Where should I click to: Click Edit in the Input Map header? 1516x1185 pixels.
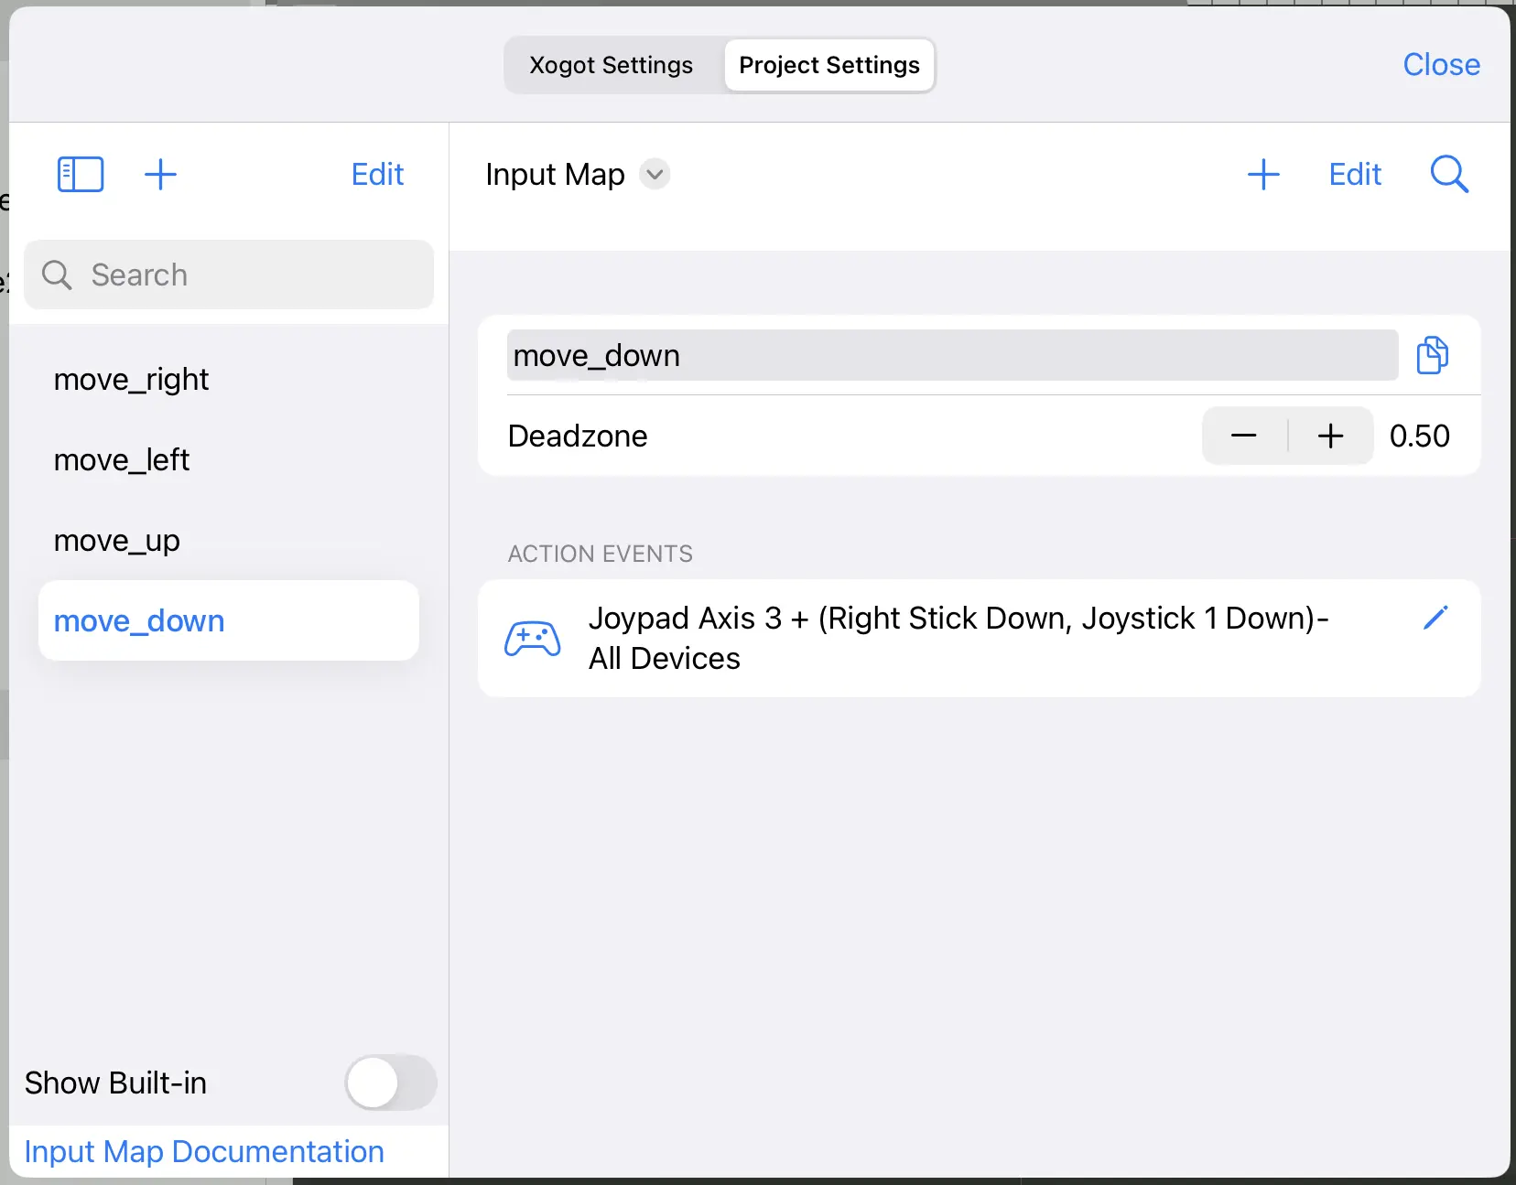pos(1355,174)
